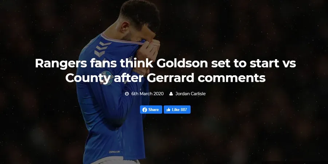
Task: Click the word 'Goldson' in the headline
Action: coord(183,63)
